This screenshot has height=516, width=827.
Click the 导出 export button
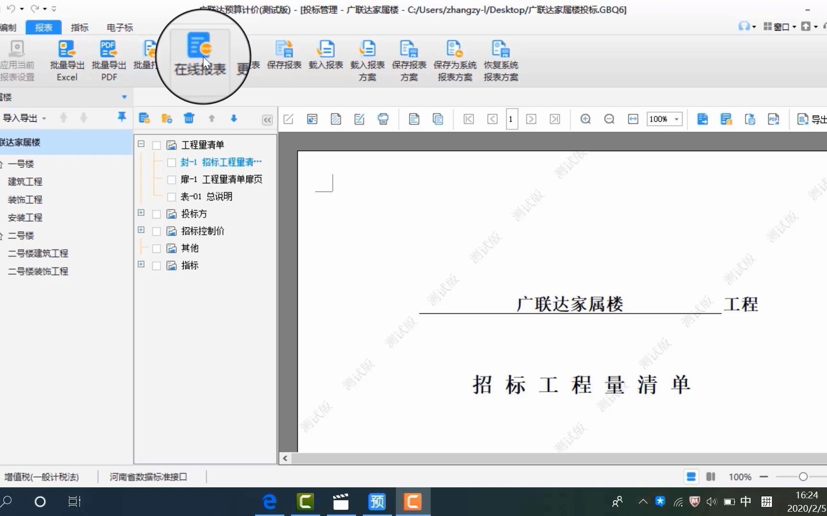tap(812, 119)
